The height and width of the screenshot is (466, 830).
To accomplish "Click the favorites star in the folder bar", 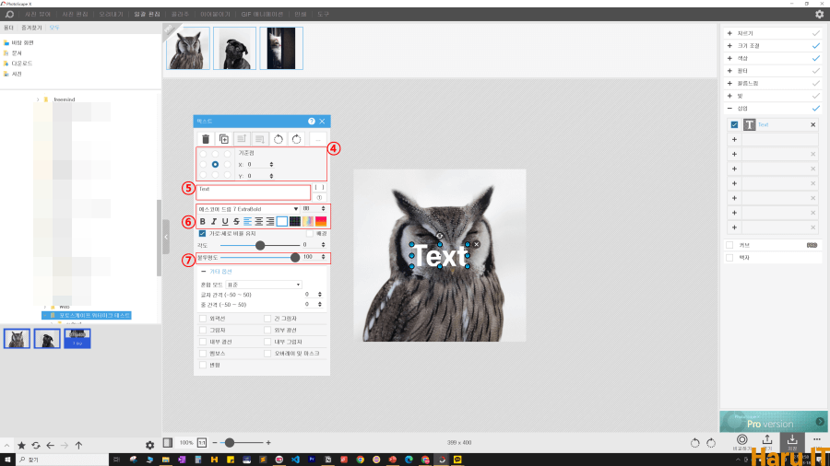I will (x=22, y=446).
